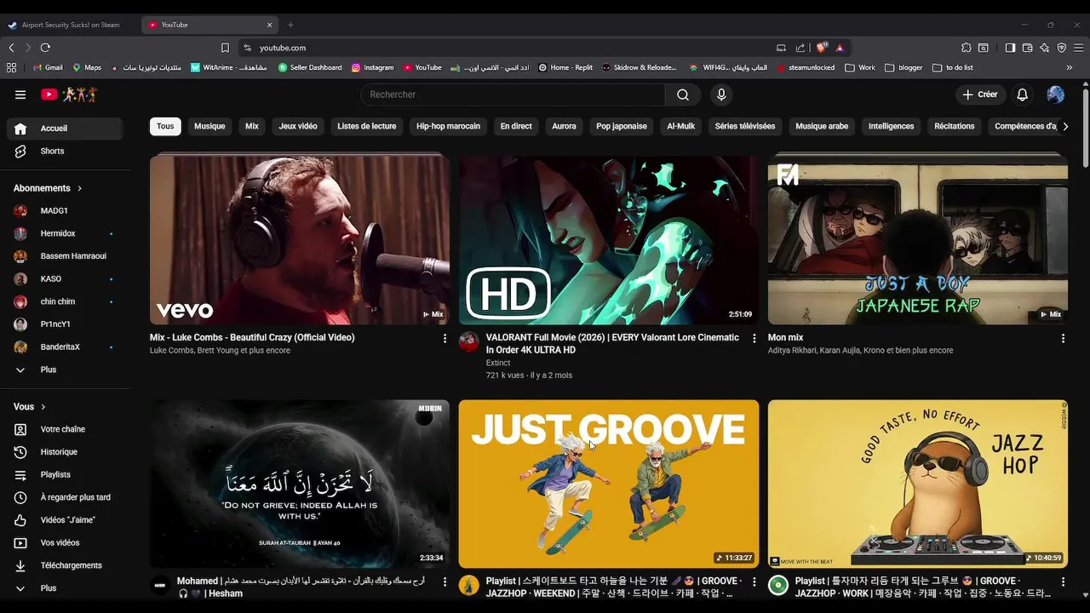Start voice search with microphone icon
Screen dimensions: 1090x613
coord(721,95)
